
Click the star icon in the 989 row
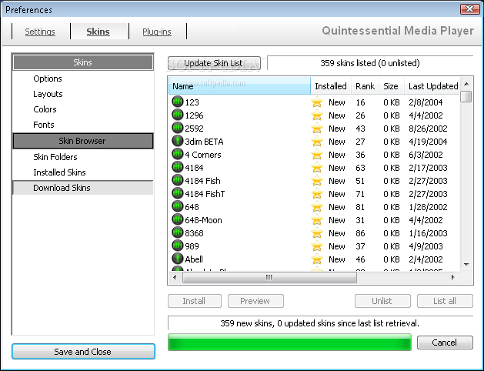[x=317, y=246]
